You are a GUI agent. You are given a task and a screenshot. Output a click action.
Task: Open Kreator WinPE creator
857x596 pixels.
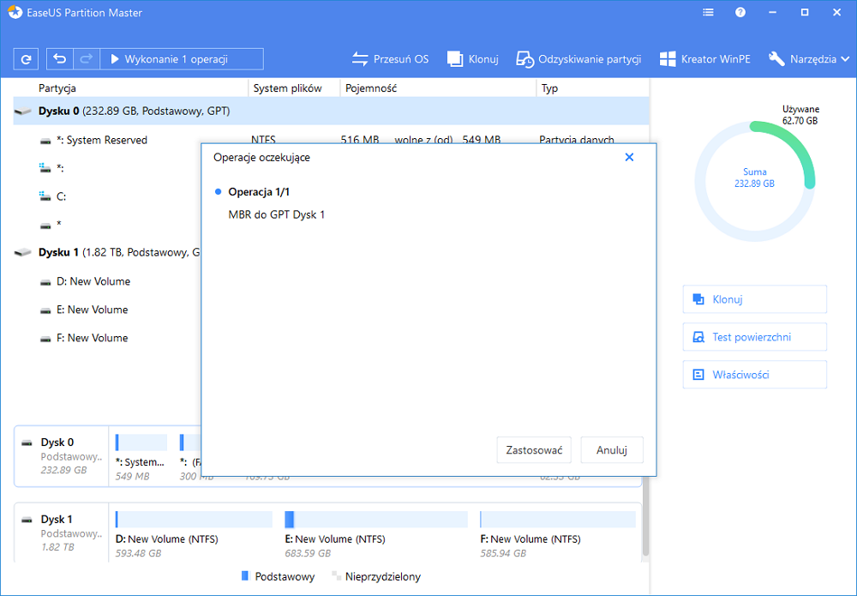[x=705, y=59]
